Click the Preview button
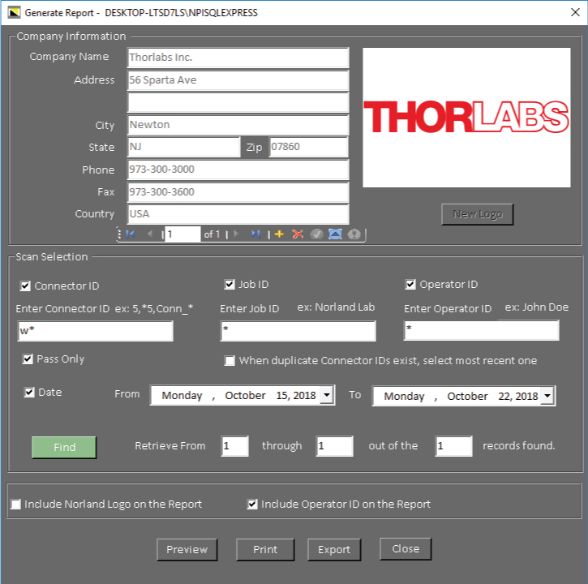The height and width of the screenshot is (584, 588). click(187, 549)
